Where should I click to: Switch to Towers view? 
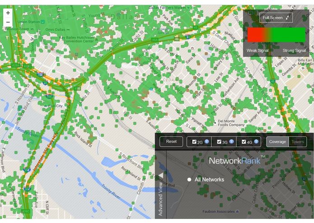point(298,142)
